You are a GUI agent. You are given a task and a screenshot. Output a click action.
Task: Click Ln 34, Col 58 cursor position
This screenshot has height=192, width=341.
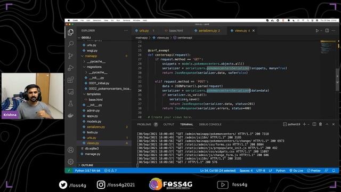(218, 171)
